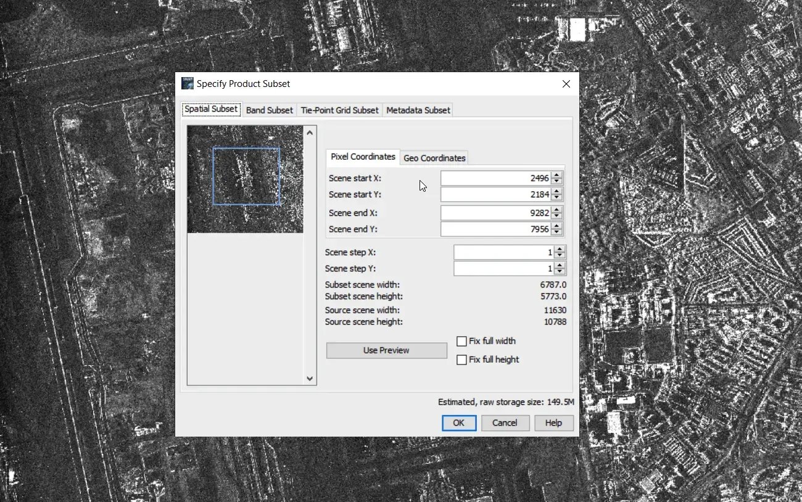This screenshot has width=802, height=502.
Task: Click the subset preview thumbnail image
Action: coord(245,179)
